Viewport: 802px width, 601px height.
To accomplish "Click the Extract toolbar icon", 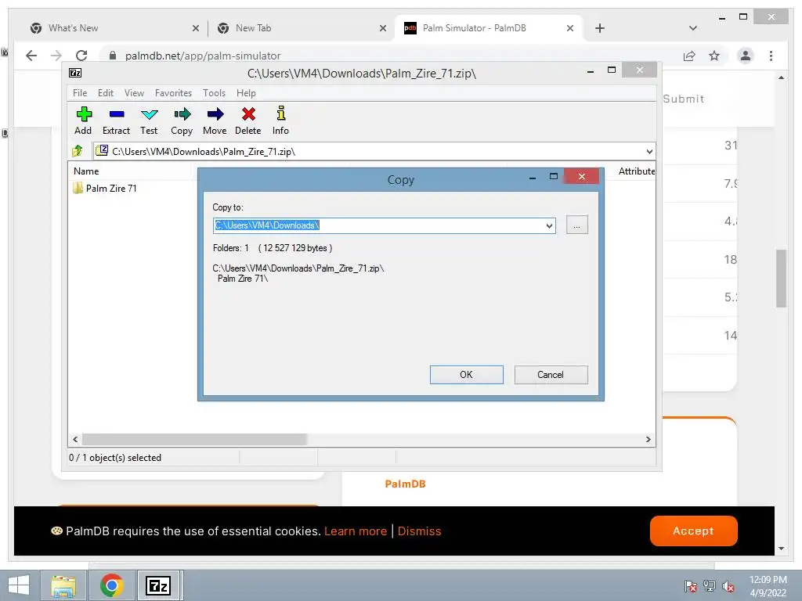I will click(116, 114).
